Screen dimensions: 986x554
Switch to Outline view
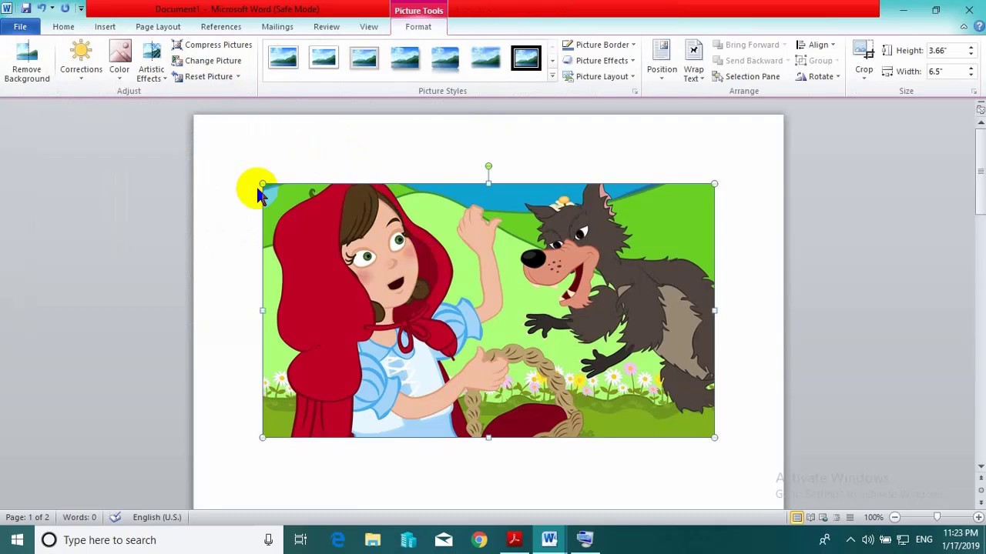click(837, 517)
